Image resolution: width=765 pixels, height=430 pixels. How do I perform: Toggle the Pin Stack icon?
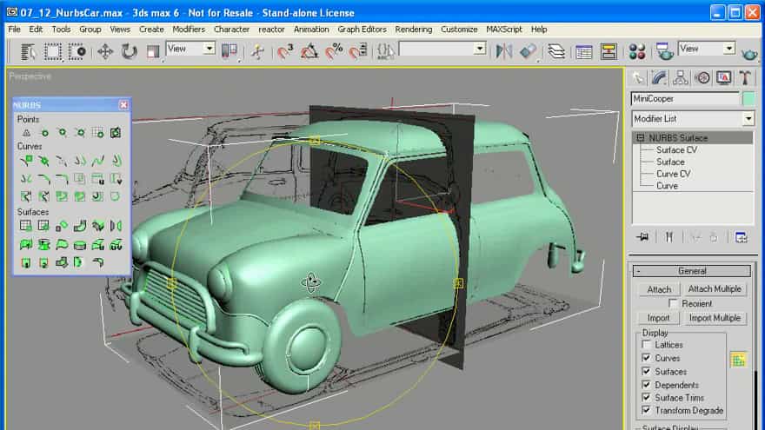[x=642, y=236]
